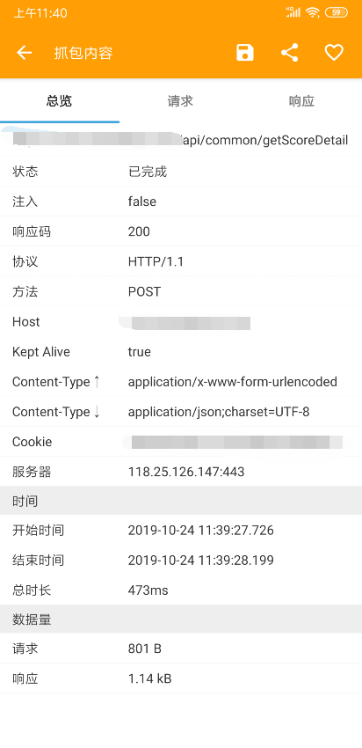Tap the request Content-Type up-arrow row
The height and width of the screenshot is (748, 362).
pos(181,382)
